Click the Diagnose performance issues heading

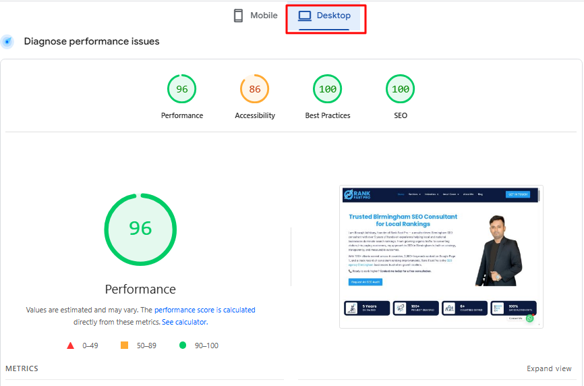tap(92, 41)
